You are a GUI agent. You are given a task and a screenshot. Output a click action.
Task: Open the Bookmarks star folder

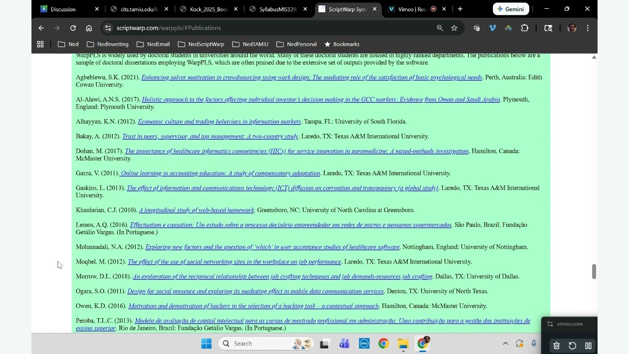point(342,44)
